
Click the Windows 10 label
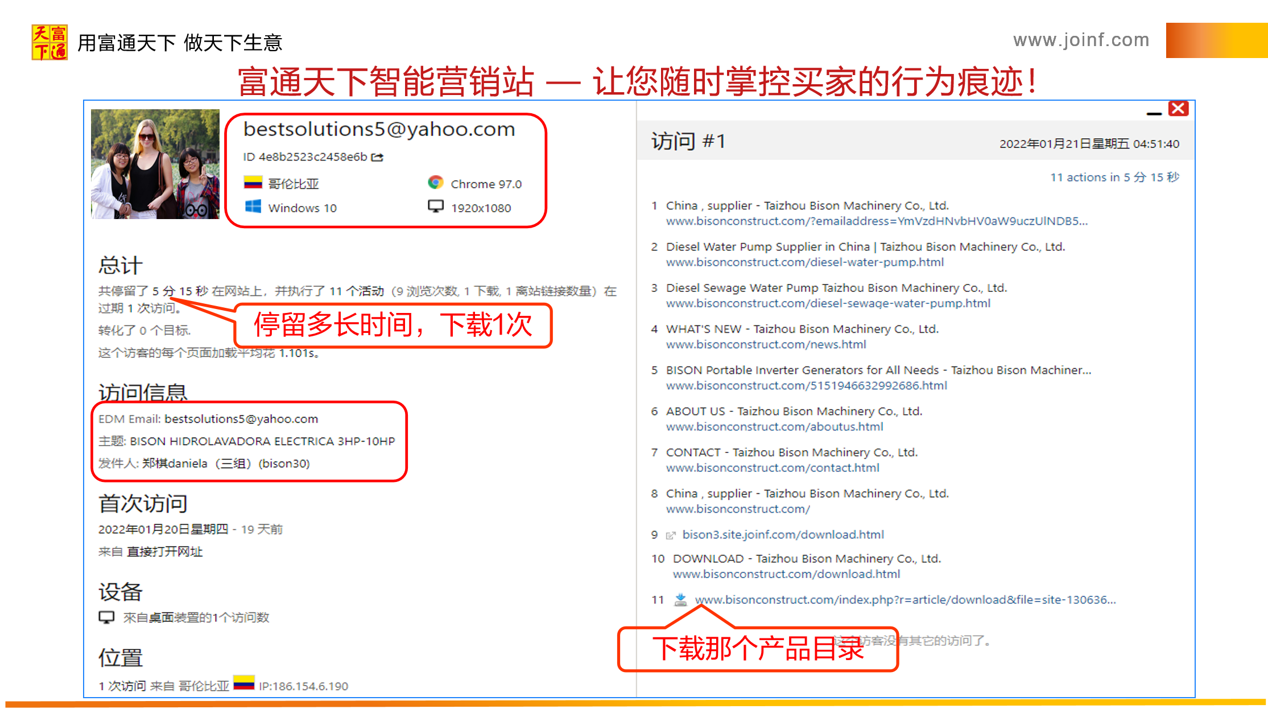(303, 208)
